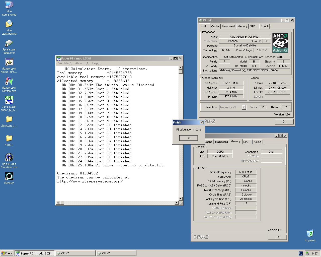
Task: Click the Name field AMD Athlon 64 X2 4400+
Action: tap(245, 37)
